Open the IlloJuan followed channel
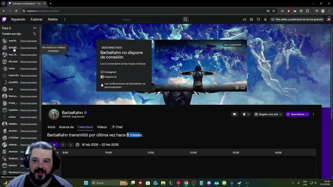The width and height of the screenshot is (333, 187). coord(20,62)
